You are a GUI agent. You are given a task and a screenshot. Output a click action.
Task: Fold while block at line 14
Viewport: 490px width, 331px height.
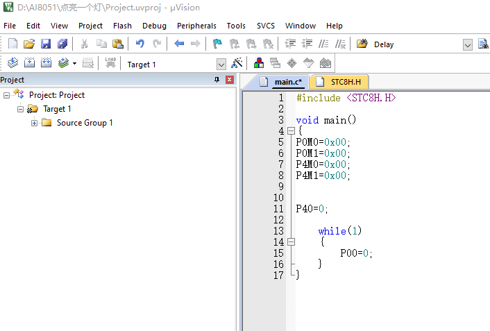point(291,242)
